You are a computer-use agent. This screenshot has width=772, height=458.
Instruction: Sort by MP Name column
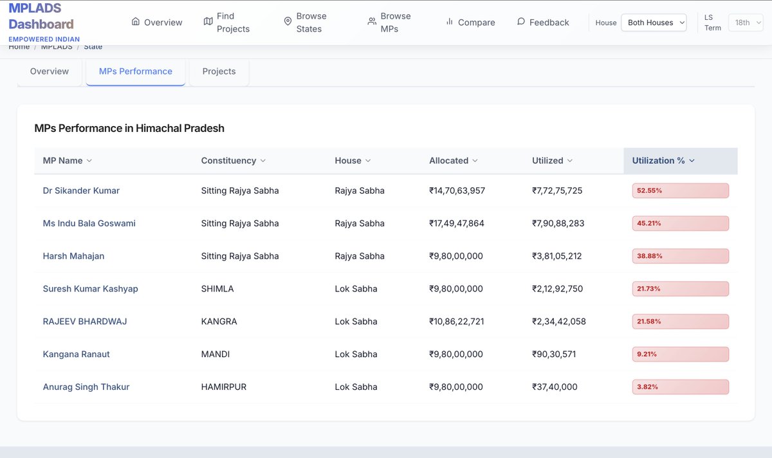click(x=67, y=161)
